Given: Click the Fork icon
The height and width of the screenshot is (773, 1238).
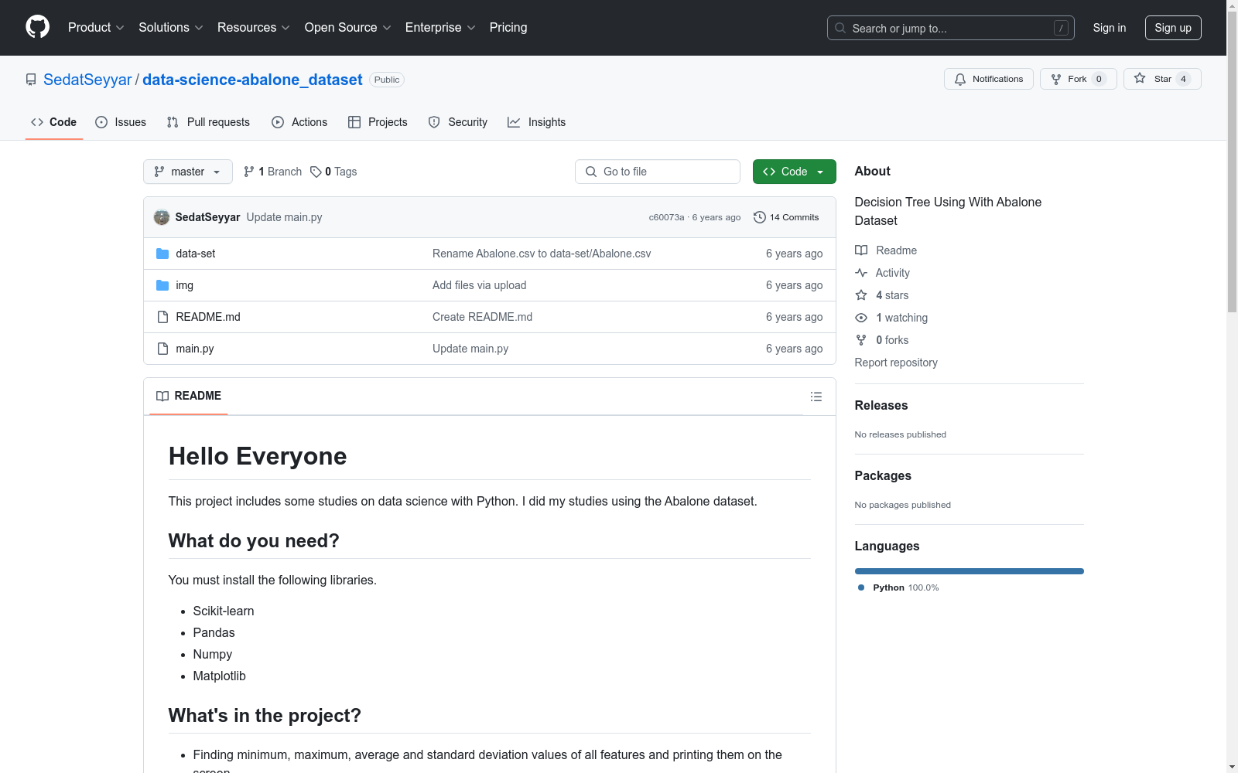Looking at the screenshot, I should coord(1056,79).
